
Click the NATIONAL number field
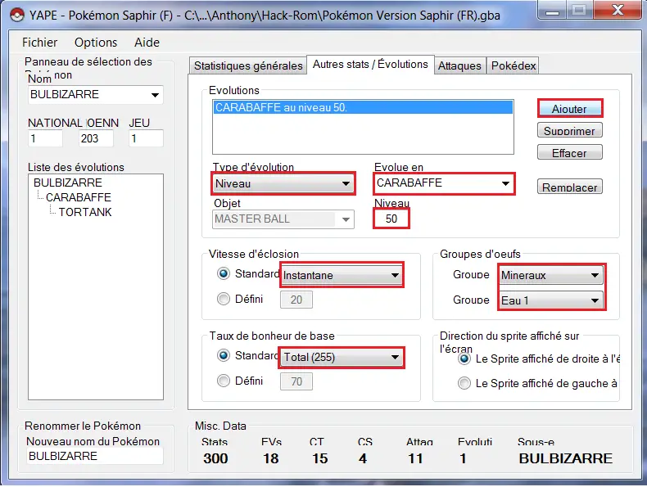click(45, 138)
